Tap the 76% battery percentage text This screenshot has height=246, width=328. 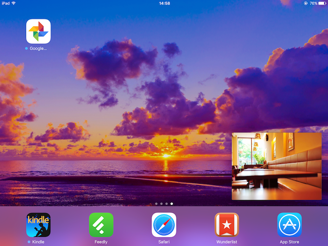314,3
